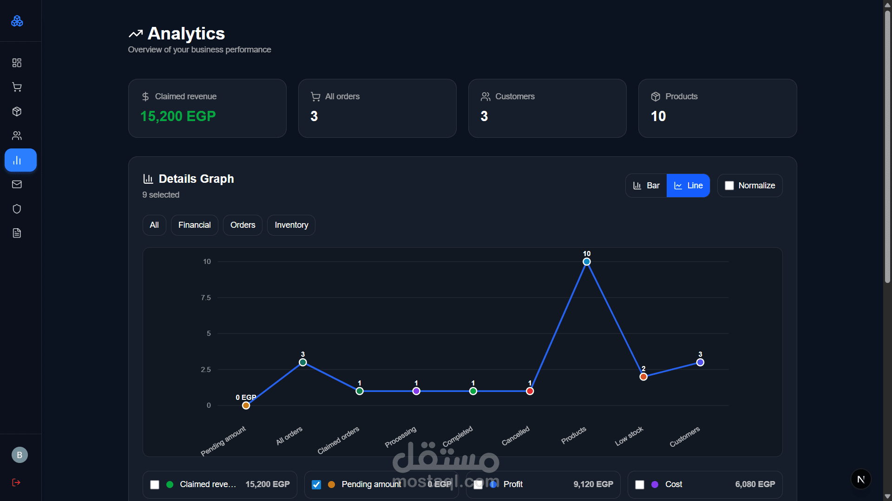Switch the graph to Line view
This screenshot has height=501, width=892.
click(x=688, y=186)
